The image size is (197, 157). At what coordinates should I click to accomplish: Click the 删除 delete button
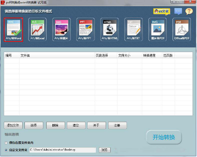pos(55,125)
